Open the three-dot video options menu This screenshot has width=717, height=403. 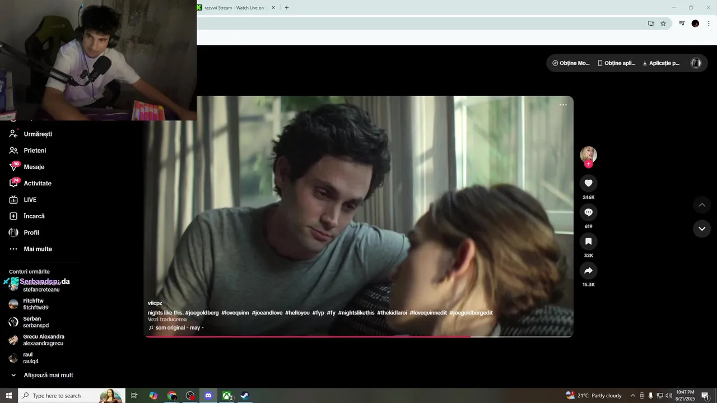tap(563, 105)
